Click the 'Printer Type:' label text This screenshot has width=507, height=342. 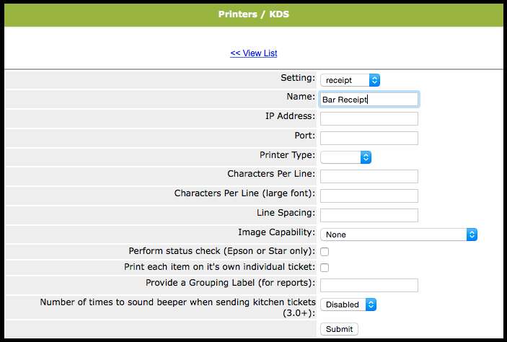coord(287,155)
